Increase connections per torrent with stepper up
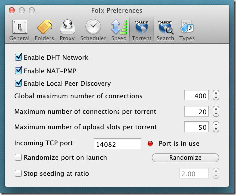Viewport: 236px width, 195px height. [x=216, y=109]
